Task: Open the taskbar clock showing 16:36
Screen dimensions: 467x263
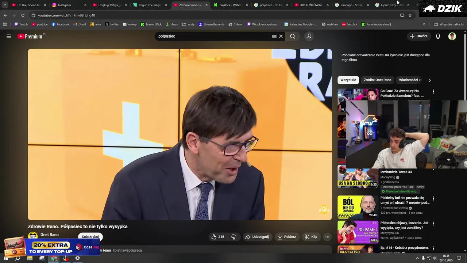Action: [446, 258]
